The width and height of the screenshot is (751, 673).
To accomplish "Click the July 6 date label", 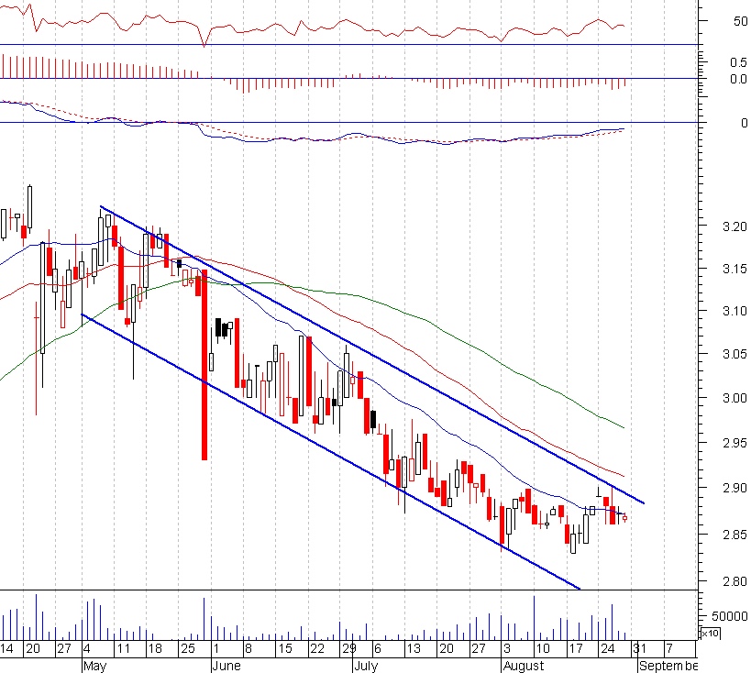I will point(378,649).
